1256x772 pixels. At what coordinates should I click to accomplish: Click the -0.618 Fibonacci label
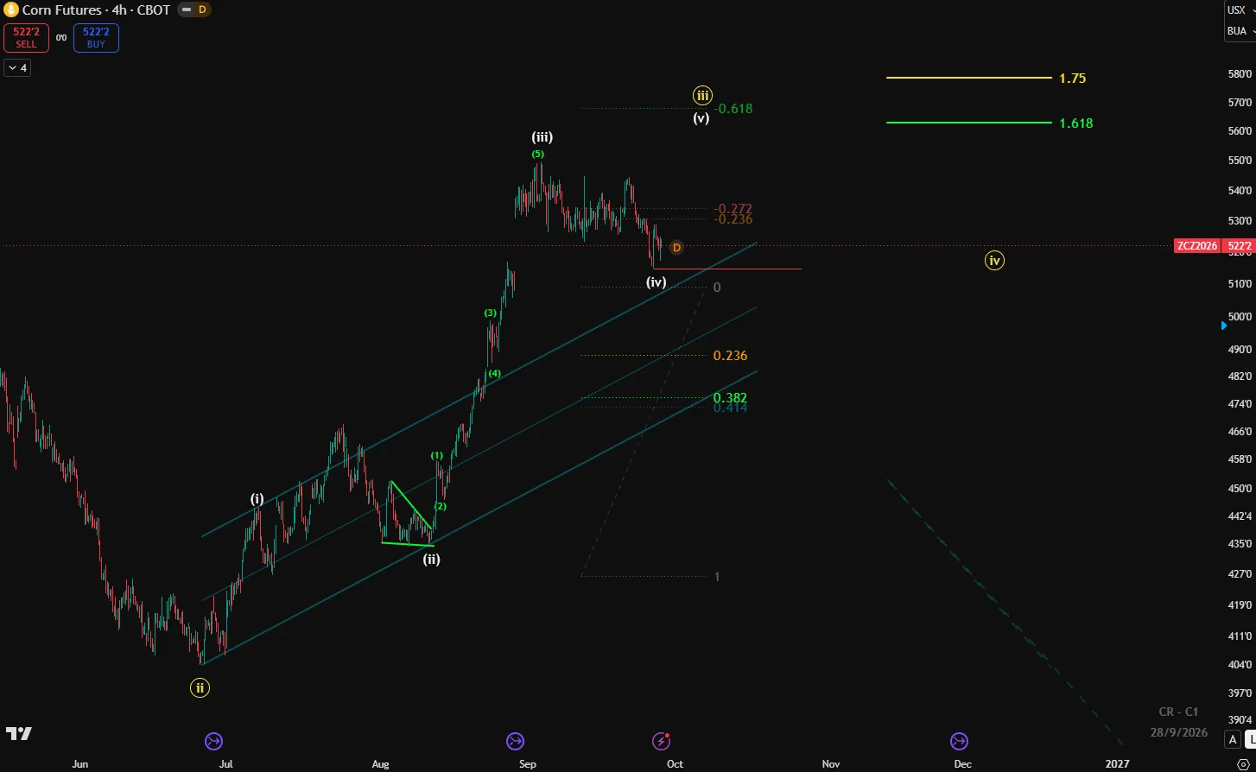[735, 109]
